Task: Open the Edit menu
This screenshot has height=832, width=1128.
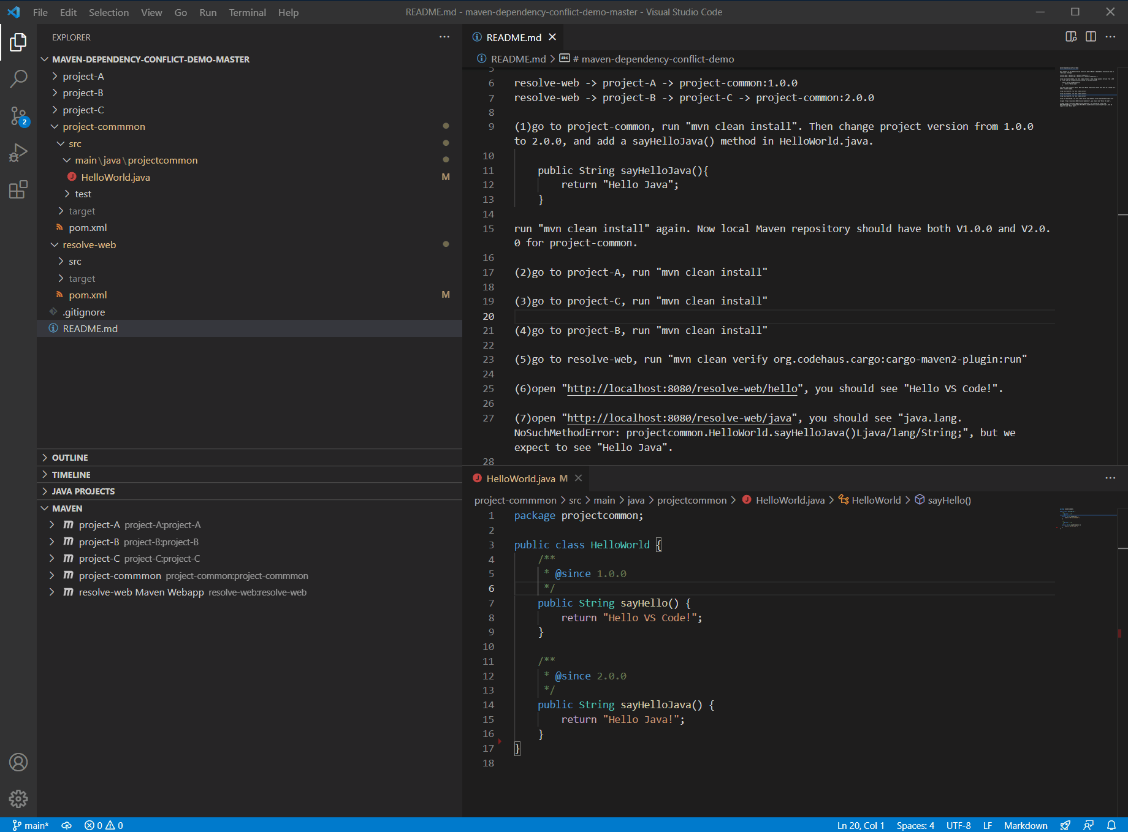Action: tap(68, 12)
